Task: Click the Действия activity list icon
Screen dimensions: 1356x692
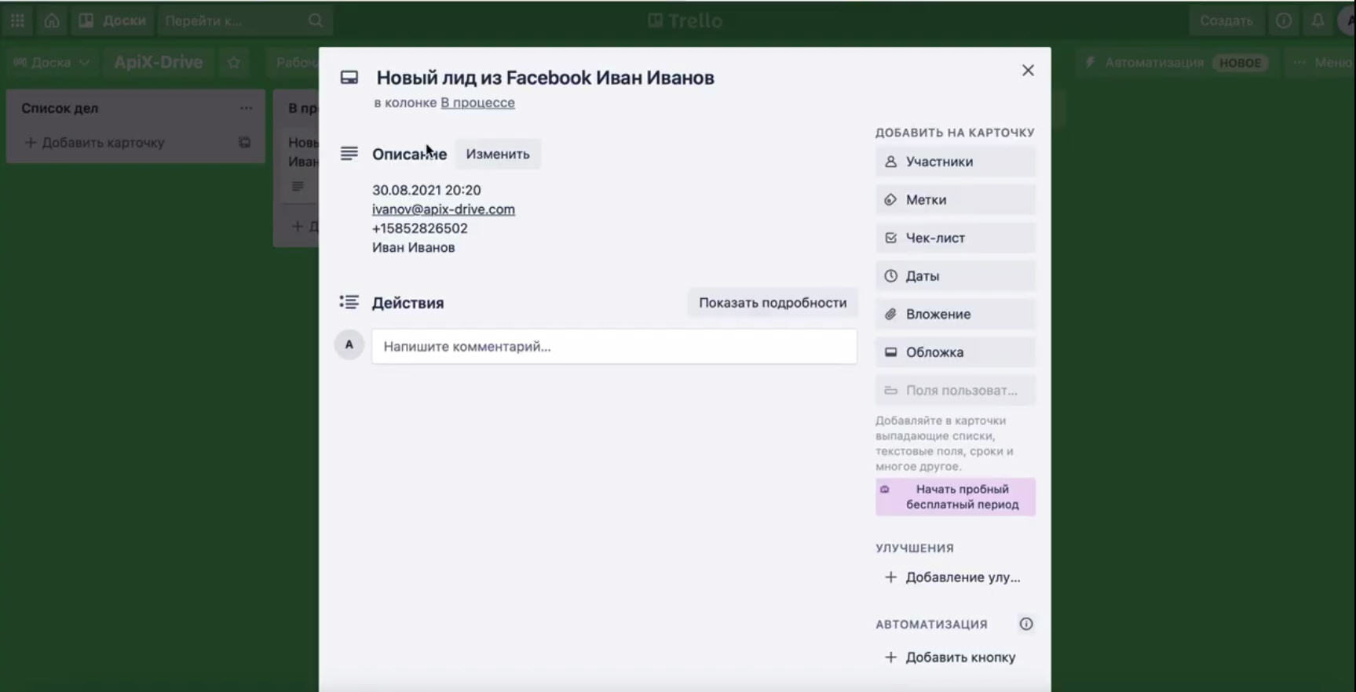Action: tap(349, 302)
